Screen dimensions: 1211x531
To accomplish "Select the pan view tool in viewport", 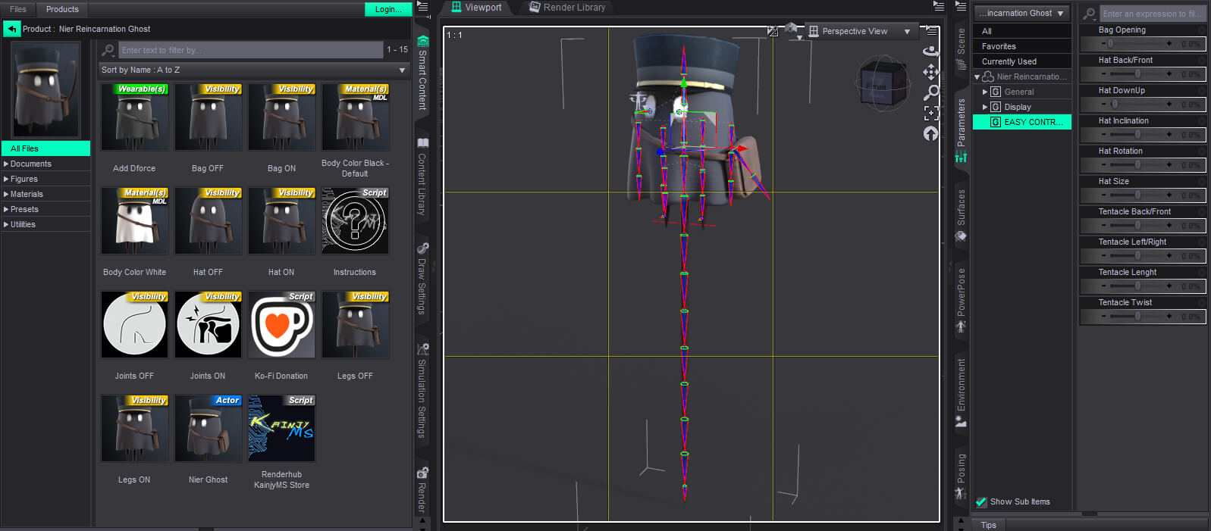I will 931,72.
